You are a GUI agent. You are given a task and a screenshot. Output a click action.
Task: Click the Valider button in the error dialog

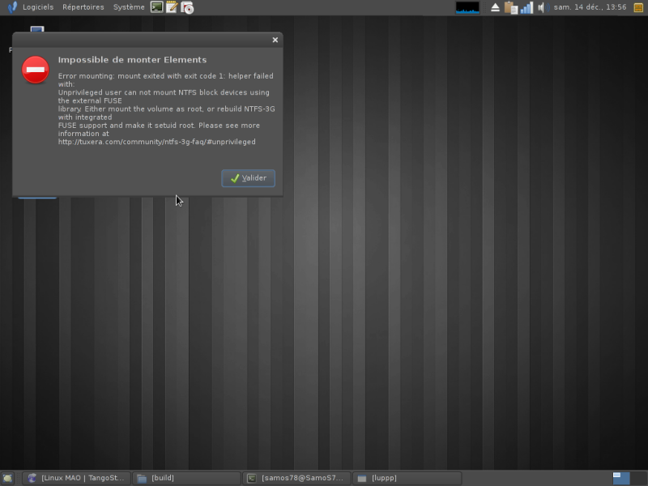[x=248, y=178]
